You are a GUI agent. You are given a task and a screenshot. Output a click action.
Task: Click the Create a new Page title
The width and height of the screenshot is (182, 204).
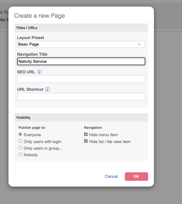(x=39, y=16)
